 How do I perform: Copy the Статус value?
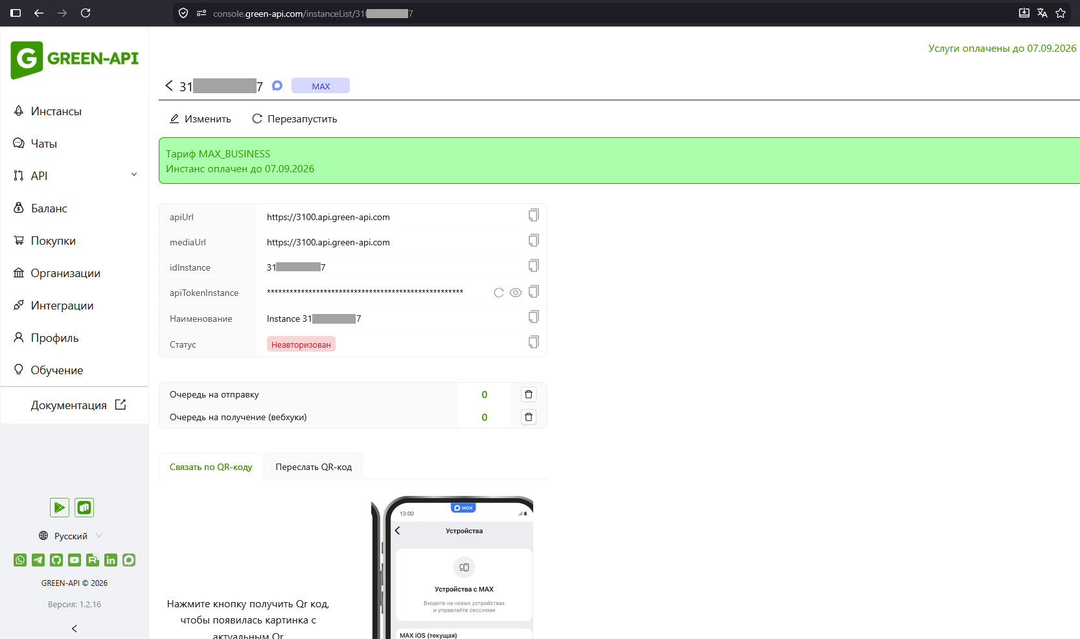point(533,342)
